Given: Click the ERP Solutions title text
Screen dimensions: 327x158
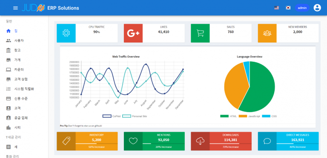Looking at the screenshot, I should (63, 8).
